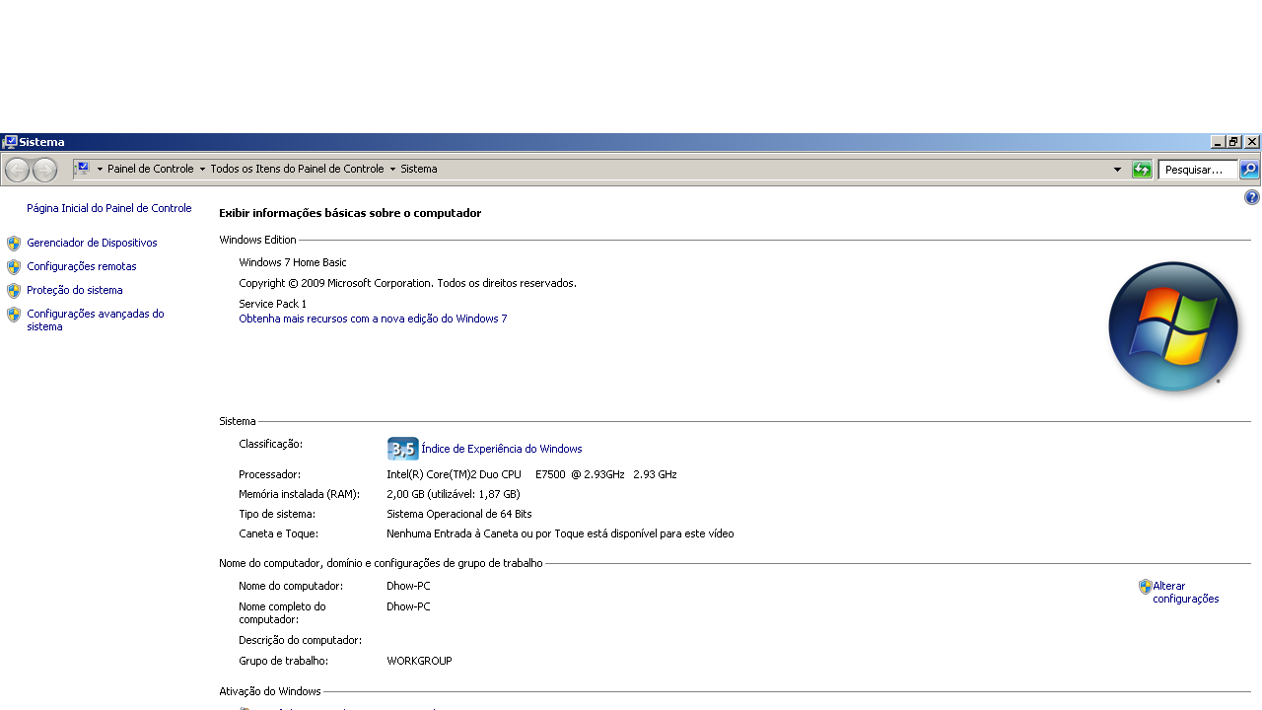Close the Sistema window
1262x710 pixels.
(x=1251, y=142)
